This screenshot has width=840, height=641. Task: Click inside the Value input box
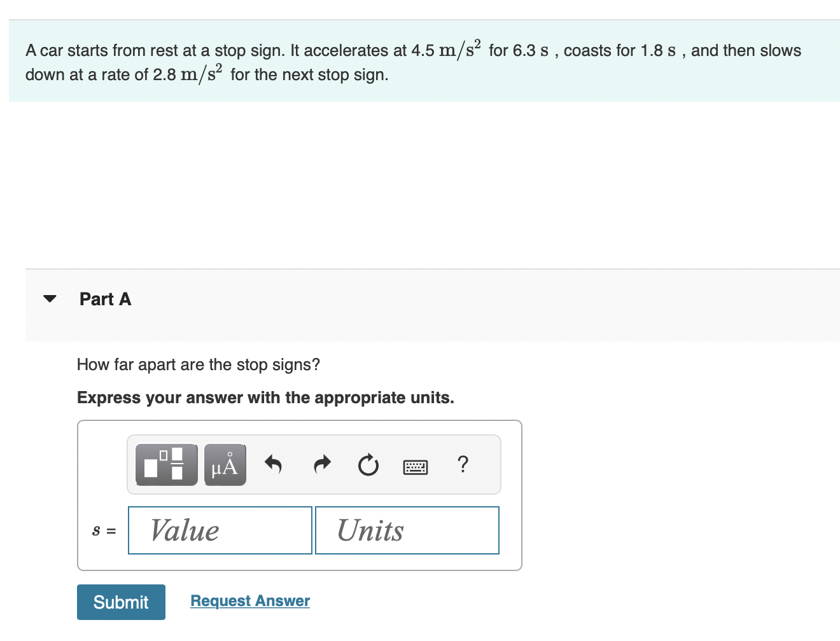click(220, 530)
